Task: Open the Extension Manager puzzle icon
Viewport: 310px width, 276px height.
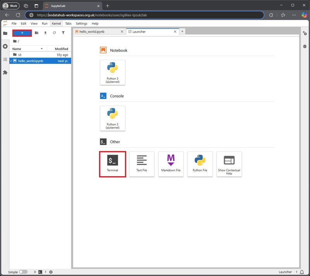Action: (x=5, y=72)
